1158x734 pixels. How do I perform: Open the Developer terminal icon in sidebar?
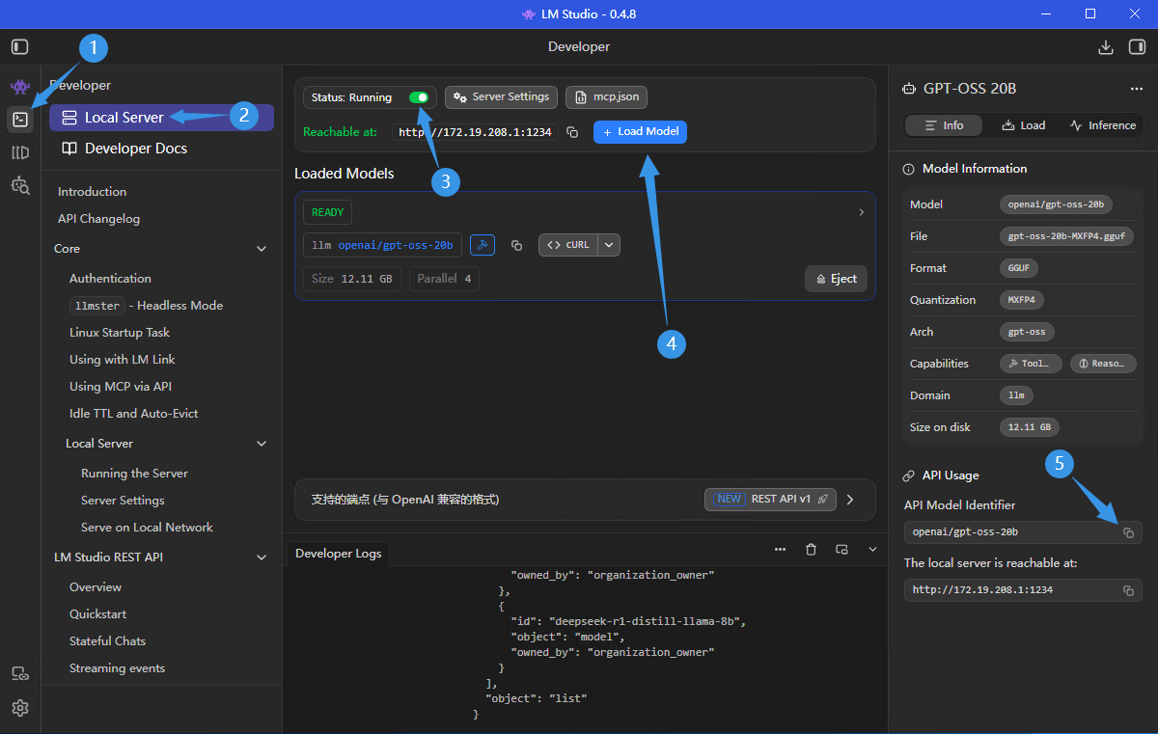pyautogui.click(x=20, y=120)
